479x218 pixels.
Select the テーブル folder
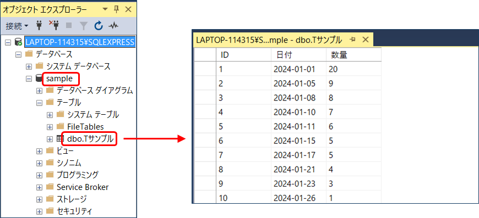(x=69, y=103)
